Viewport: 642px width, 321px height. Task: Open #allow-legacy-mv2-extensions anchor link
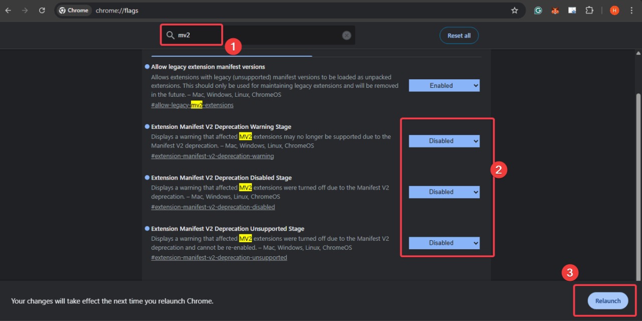[x=192, y=105]
